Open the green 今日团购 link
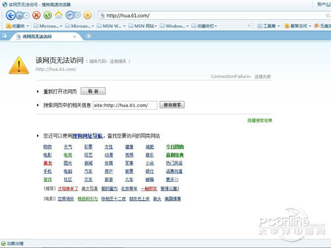This screenshot has width=331, height=248. 175,147
